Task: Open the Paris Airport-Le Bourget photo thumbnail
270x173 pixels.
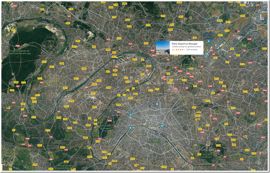Action: (163, 48)
